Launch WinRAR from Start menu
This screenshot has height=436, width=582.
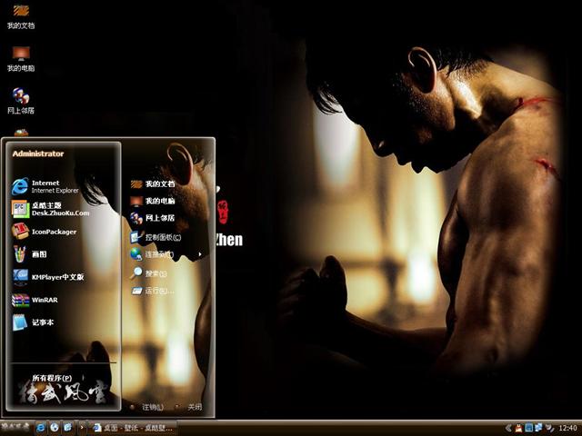tap(35, 300)
